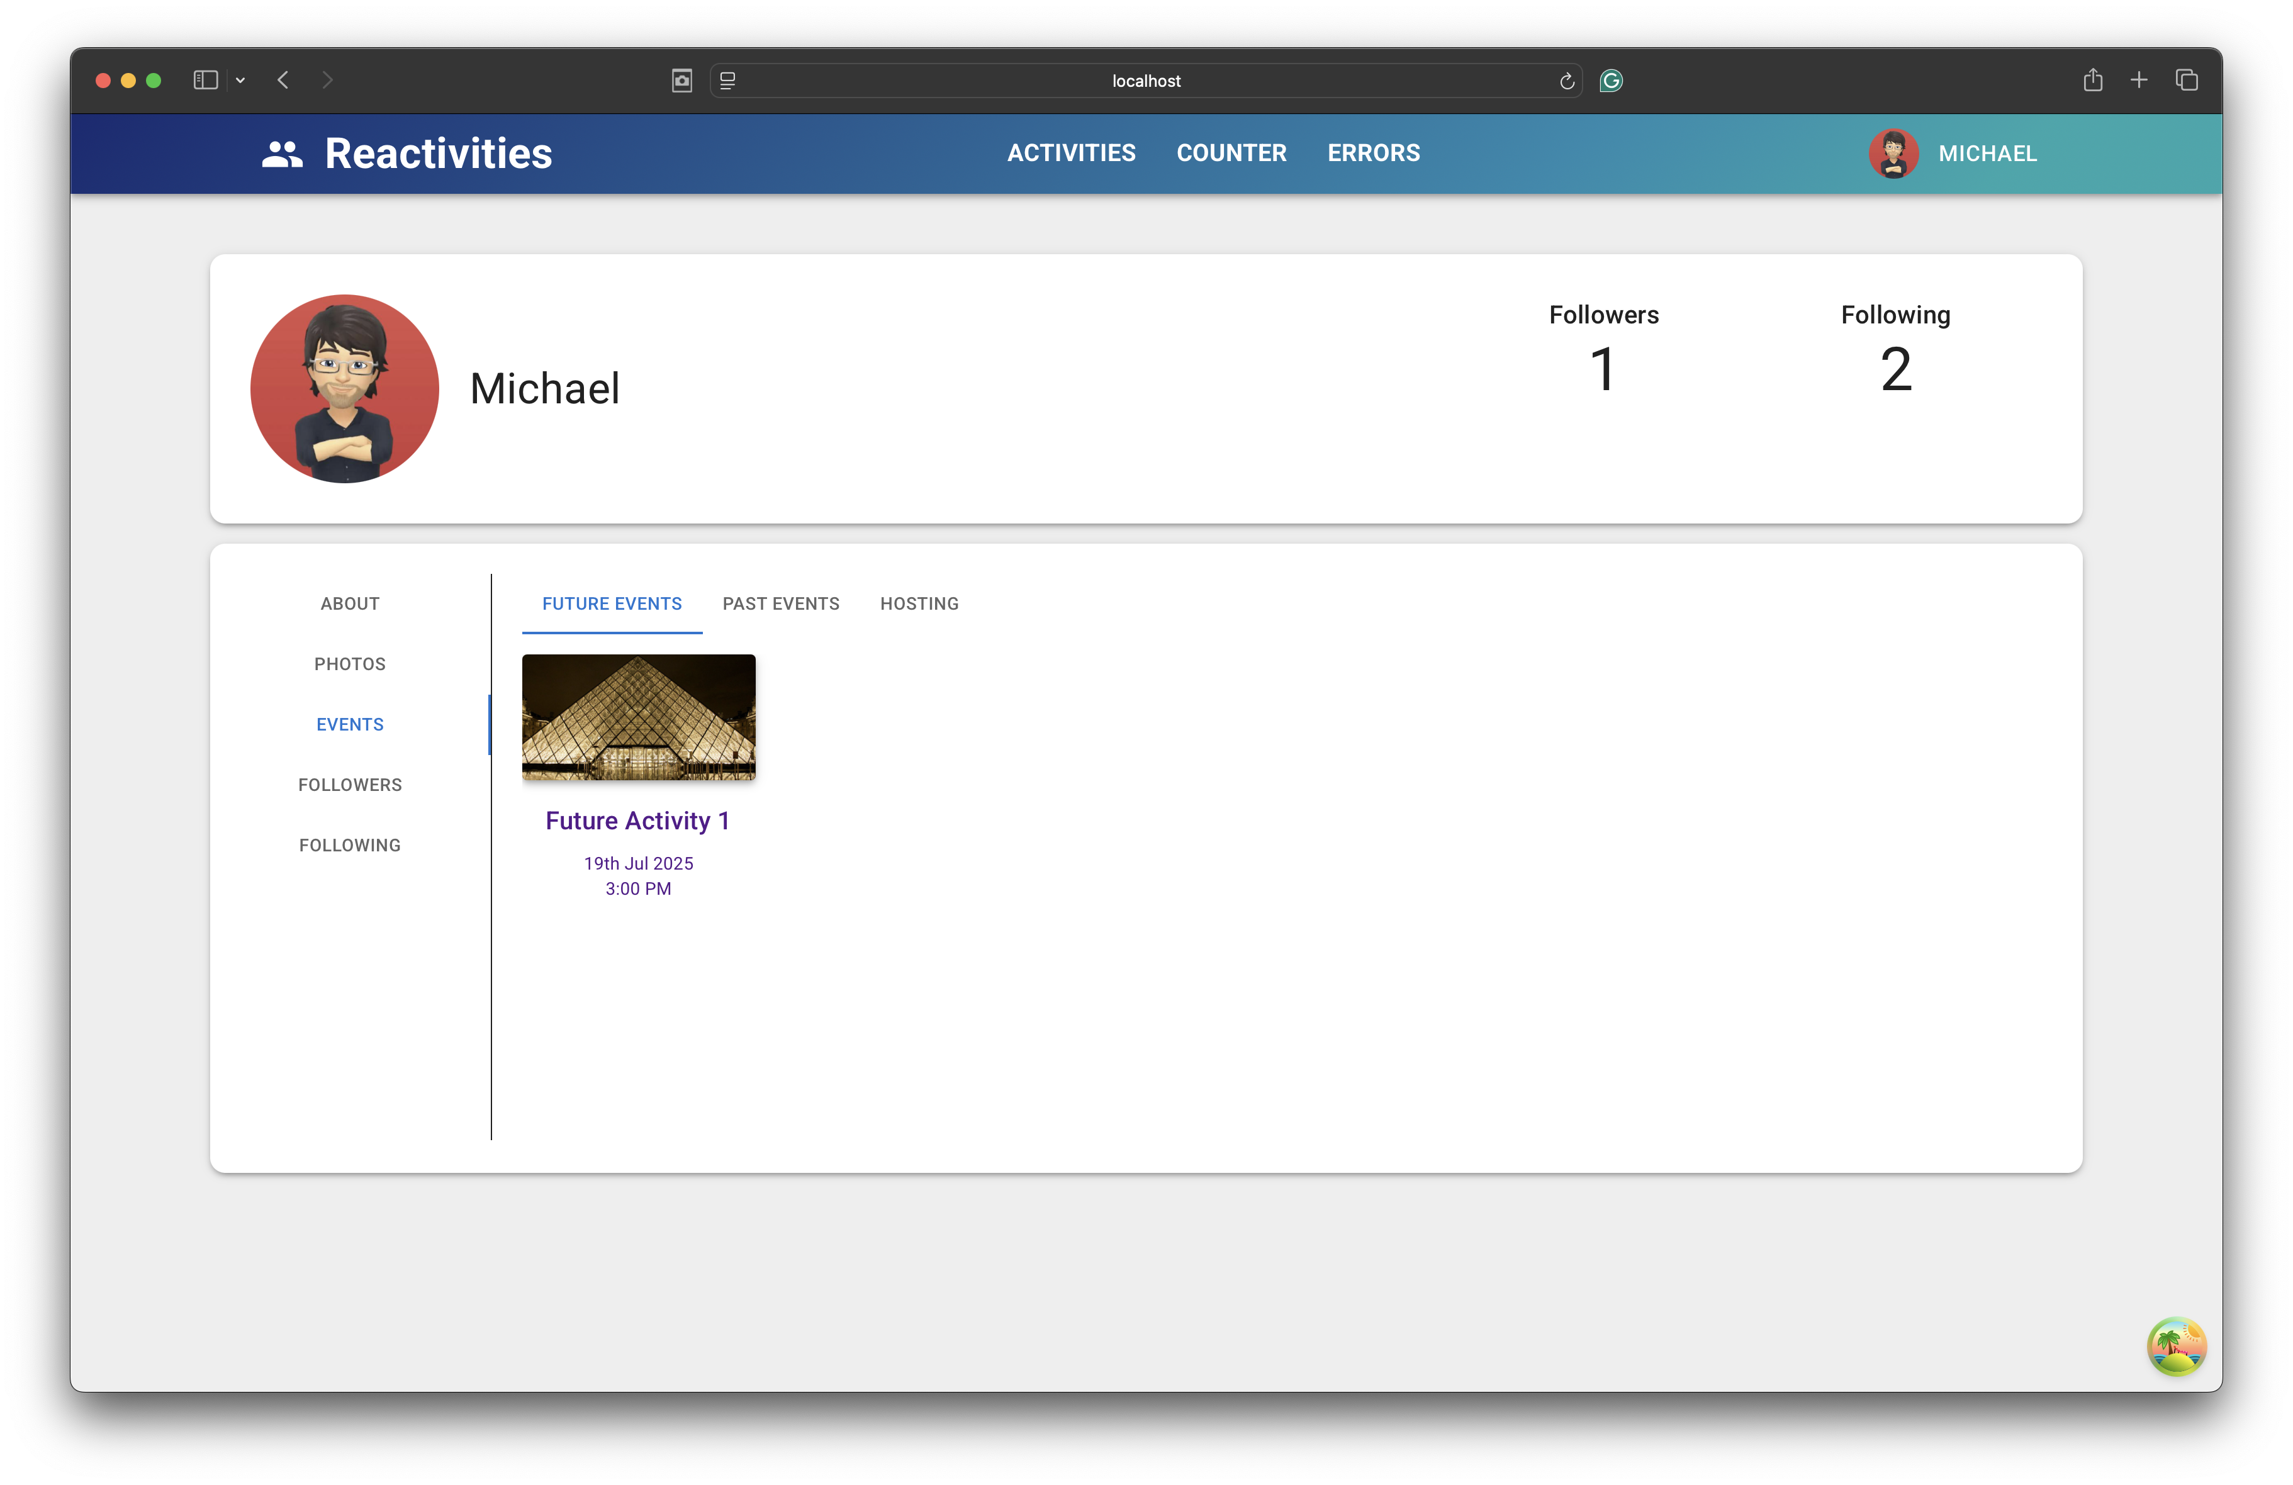Click the localhost address bar

(1145, 81)
